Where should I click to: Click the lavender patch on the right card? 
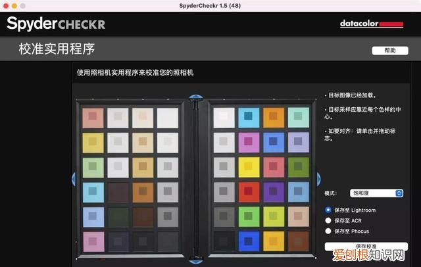pos(299,143)
